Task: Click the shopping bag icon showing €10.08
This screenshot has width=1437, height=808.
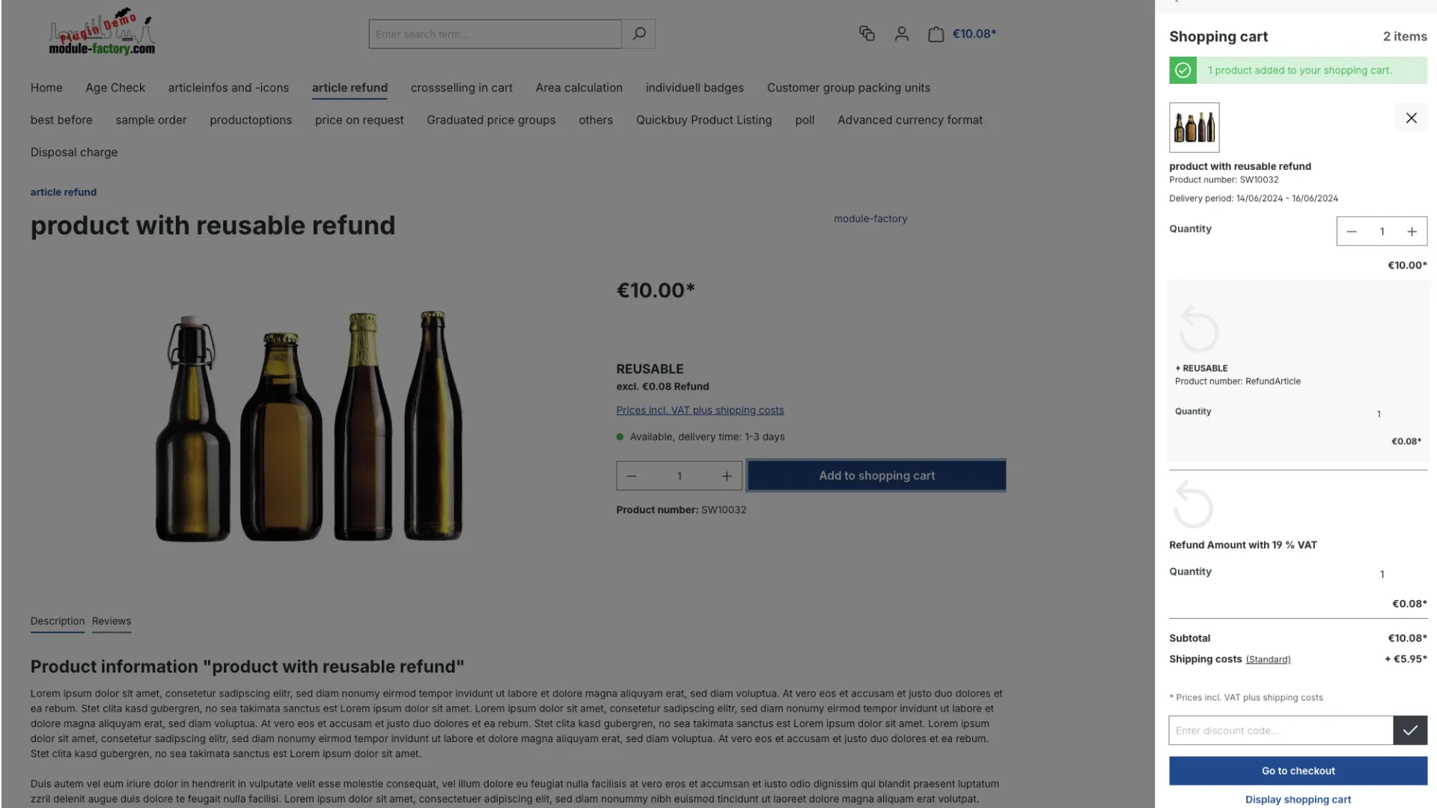Action: click(962, 34)
